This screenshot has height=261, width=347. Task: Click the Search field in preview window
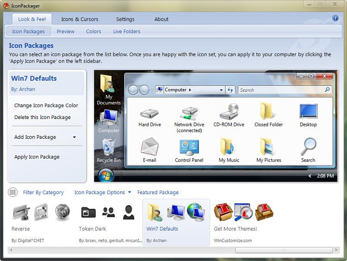pos(285,90)
